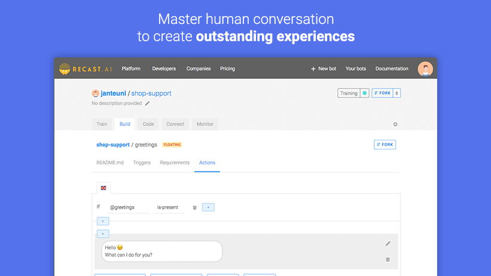Open Requirements sub-tab
This screenshot has height=276, width=491.
175,162
